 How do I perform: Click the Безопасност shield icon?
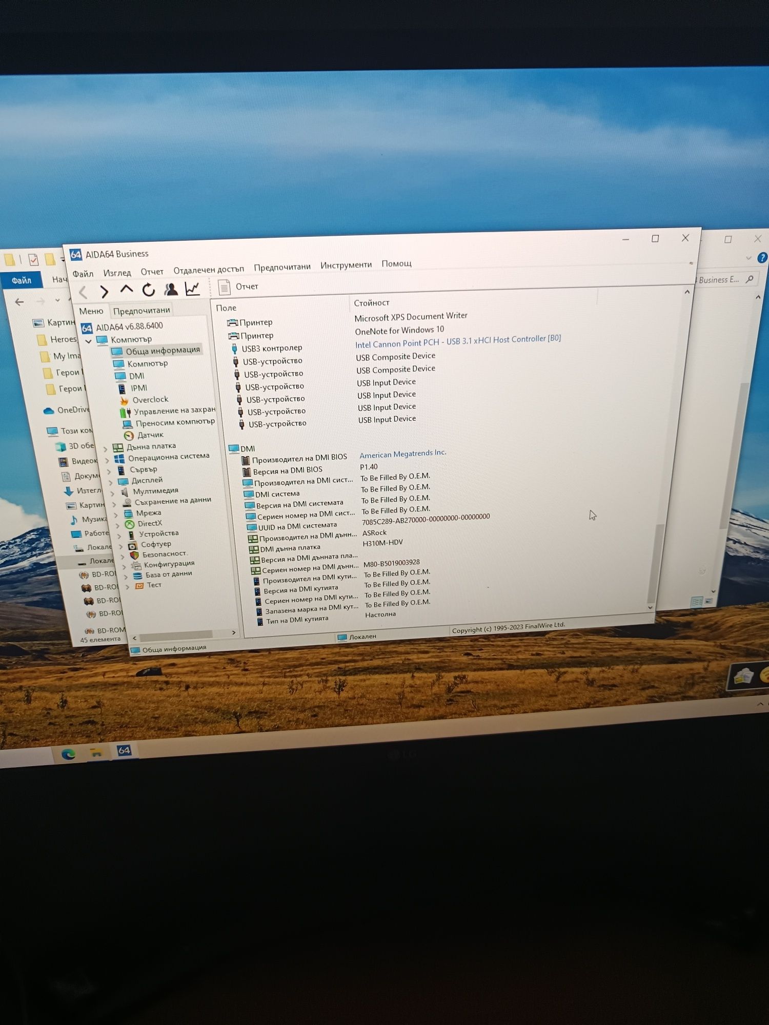click(134, 555)
